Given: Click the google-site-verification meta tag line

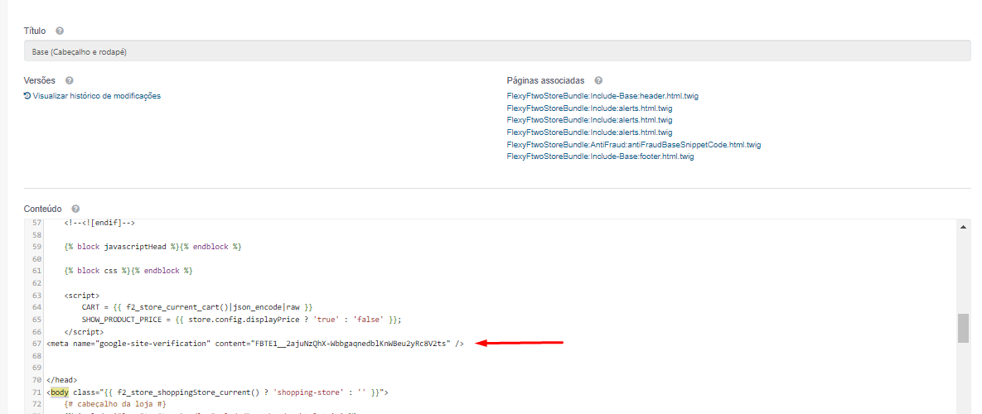Looking at the screenshot, I should pyautogui.click(x=255, y=344).
